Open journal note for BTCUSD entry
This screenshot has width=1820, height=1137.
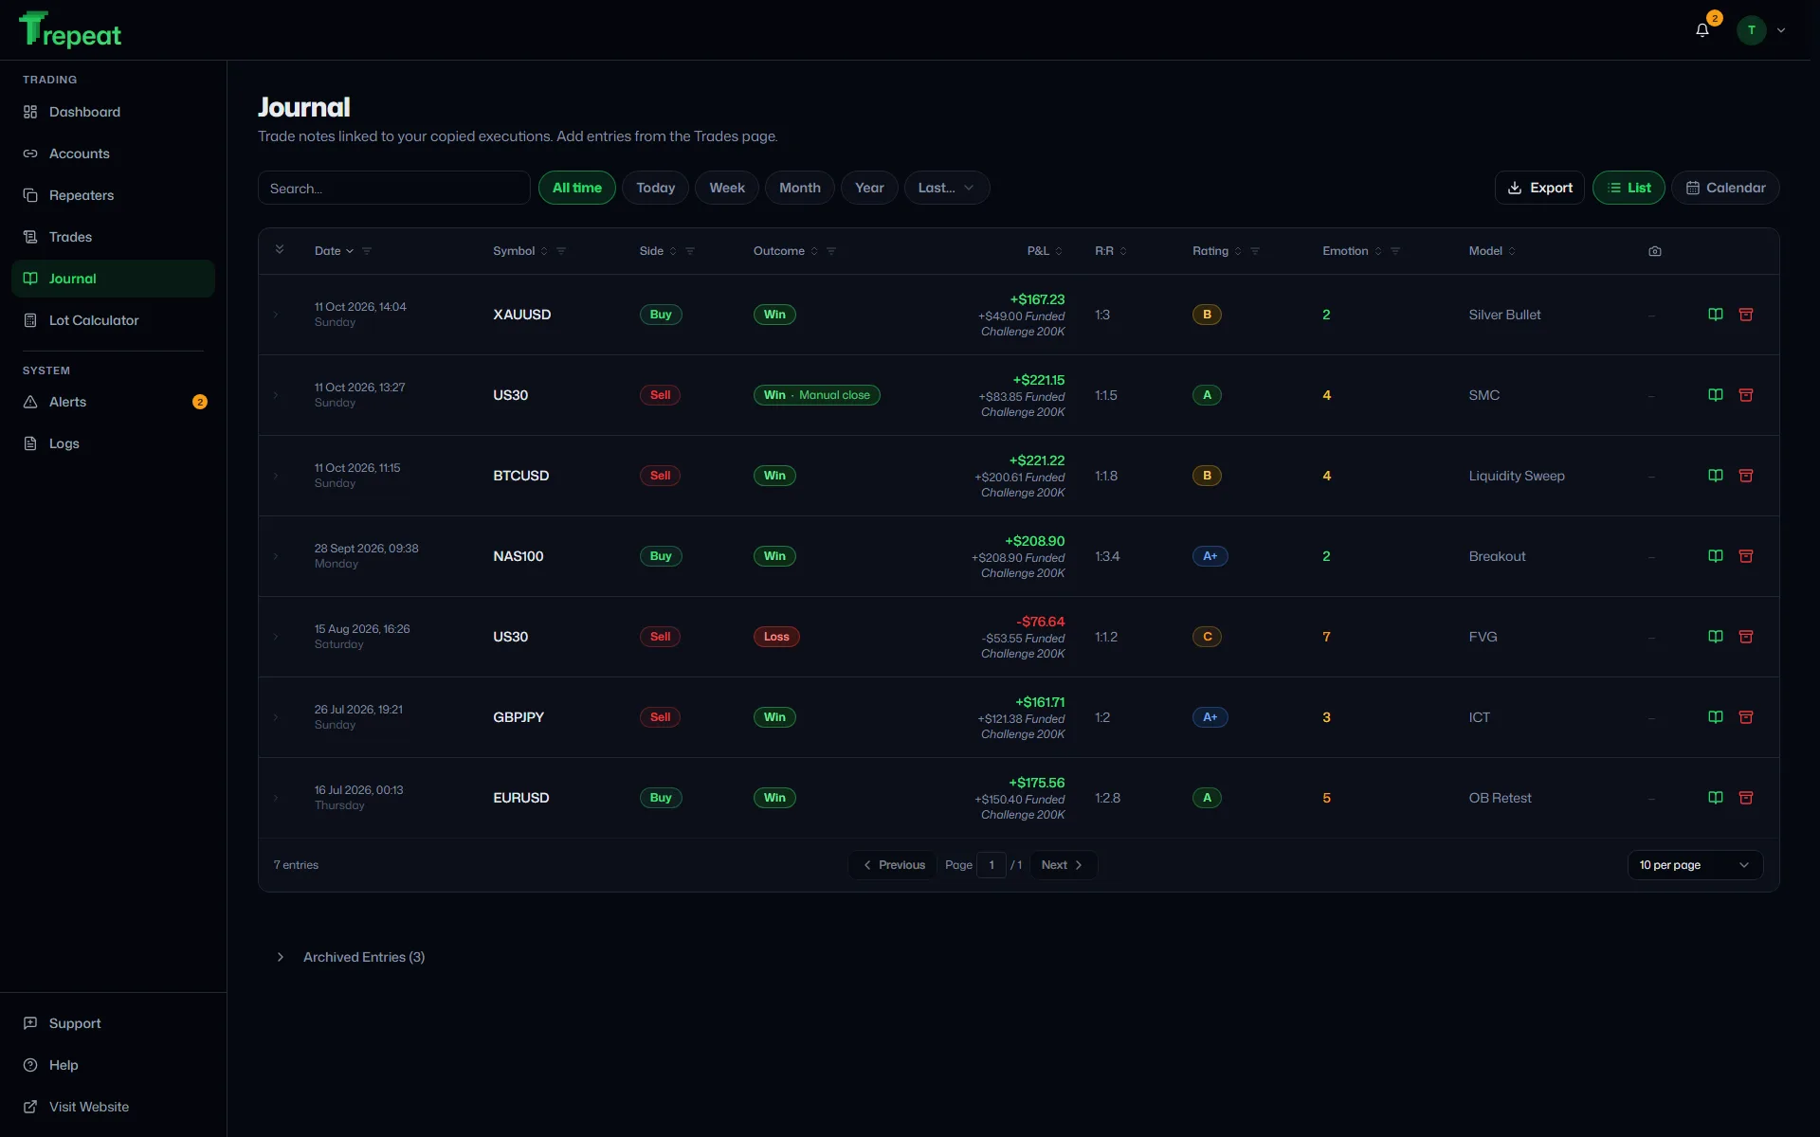1716,476
